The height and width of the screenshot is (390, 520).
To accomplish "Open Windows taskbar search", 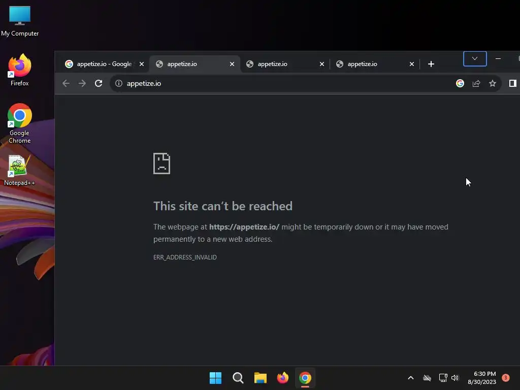I will [x=238, y=378].
